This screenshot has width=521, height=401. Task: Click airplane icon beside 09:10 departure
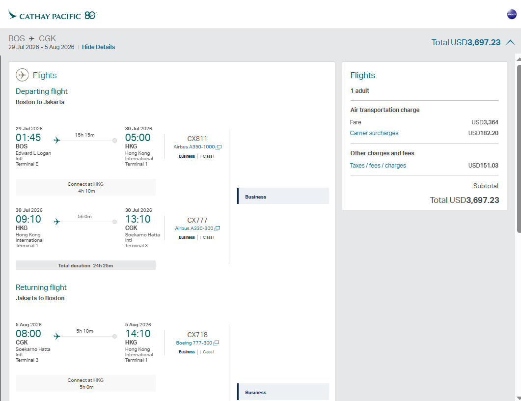(x=57, y=222)
